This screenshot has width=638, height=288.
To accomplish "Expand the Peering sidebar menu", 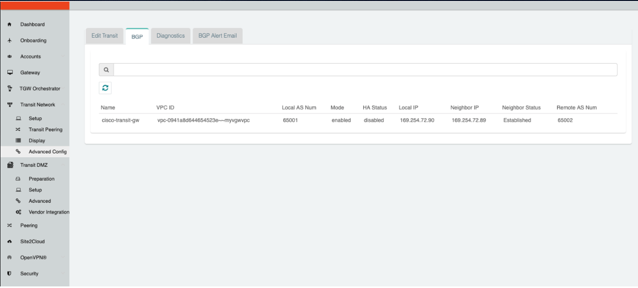I will click(x=29, y=225).
